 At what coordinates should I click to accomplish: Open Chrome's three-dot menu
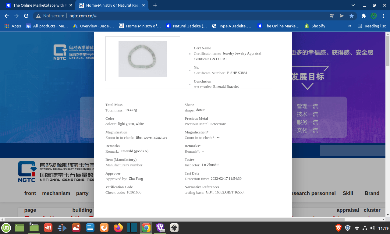pos(383,16)
